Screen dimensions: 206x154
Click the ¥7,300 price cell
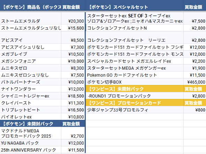[73, 47]
